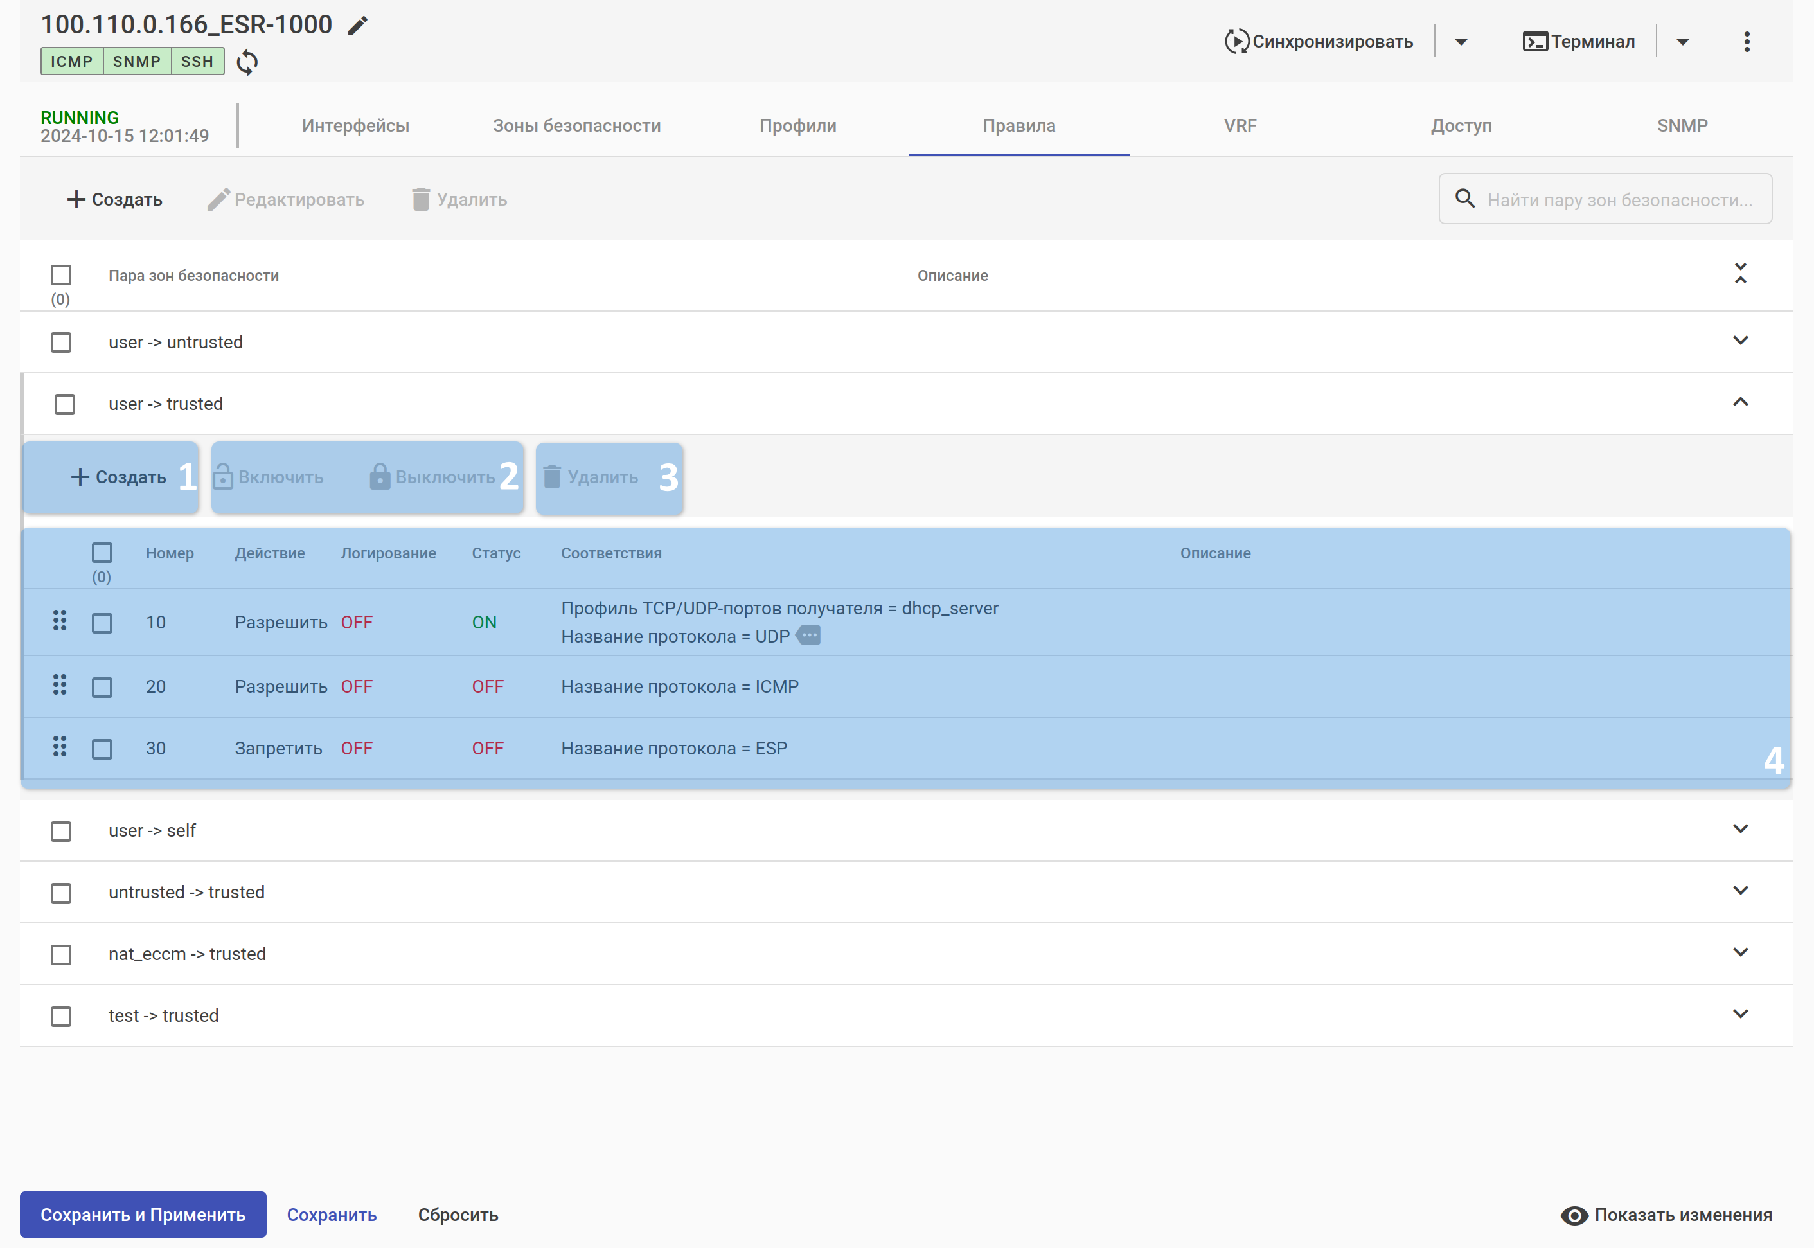Click the security zone pair search field

(1619, 199)
